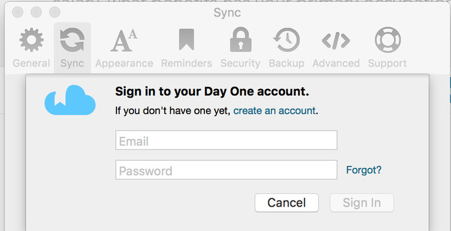Show Backup clock-arrow icon pane
Image resolution: width=451 pixels, height=231 pixels.
click(x=286, y=40)
